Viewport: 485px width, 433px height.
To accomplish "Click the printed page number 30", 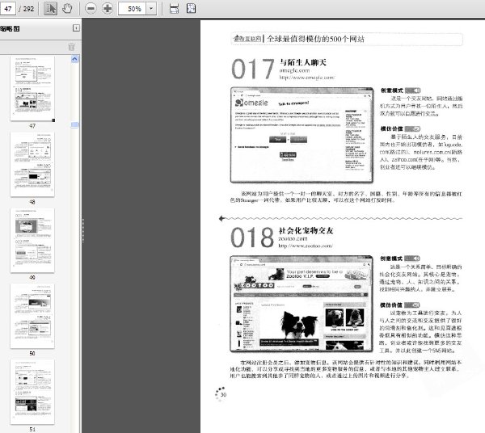I will coord(223,395).
